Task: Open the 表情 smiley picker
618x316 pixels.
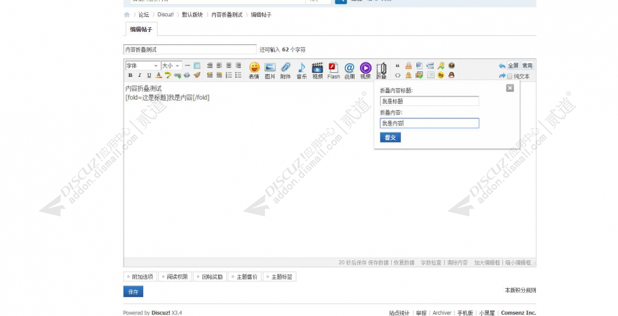Action: (x=254, y=70)
